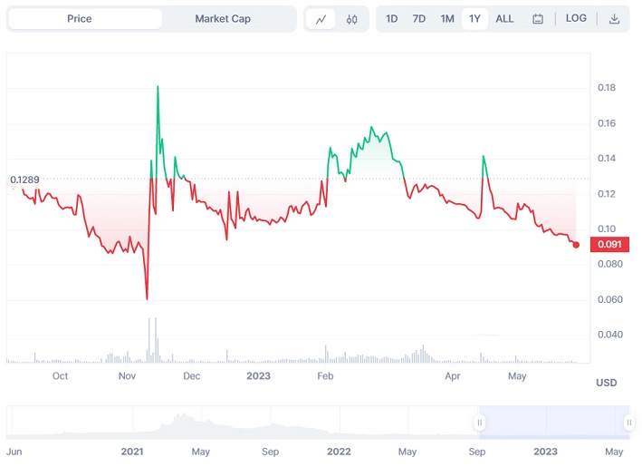Click the 2022 label in the overview timeline
This screenshot has width=642, height=467.
(339, 452)
